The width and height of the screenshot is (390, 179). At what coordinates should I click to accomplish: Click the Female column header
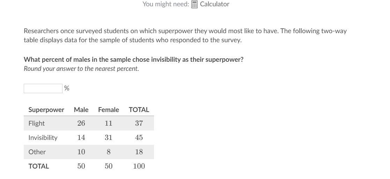point(108,110)
